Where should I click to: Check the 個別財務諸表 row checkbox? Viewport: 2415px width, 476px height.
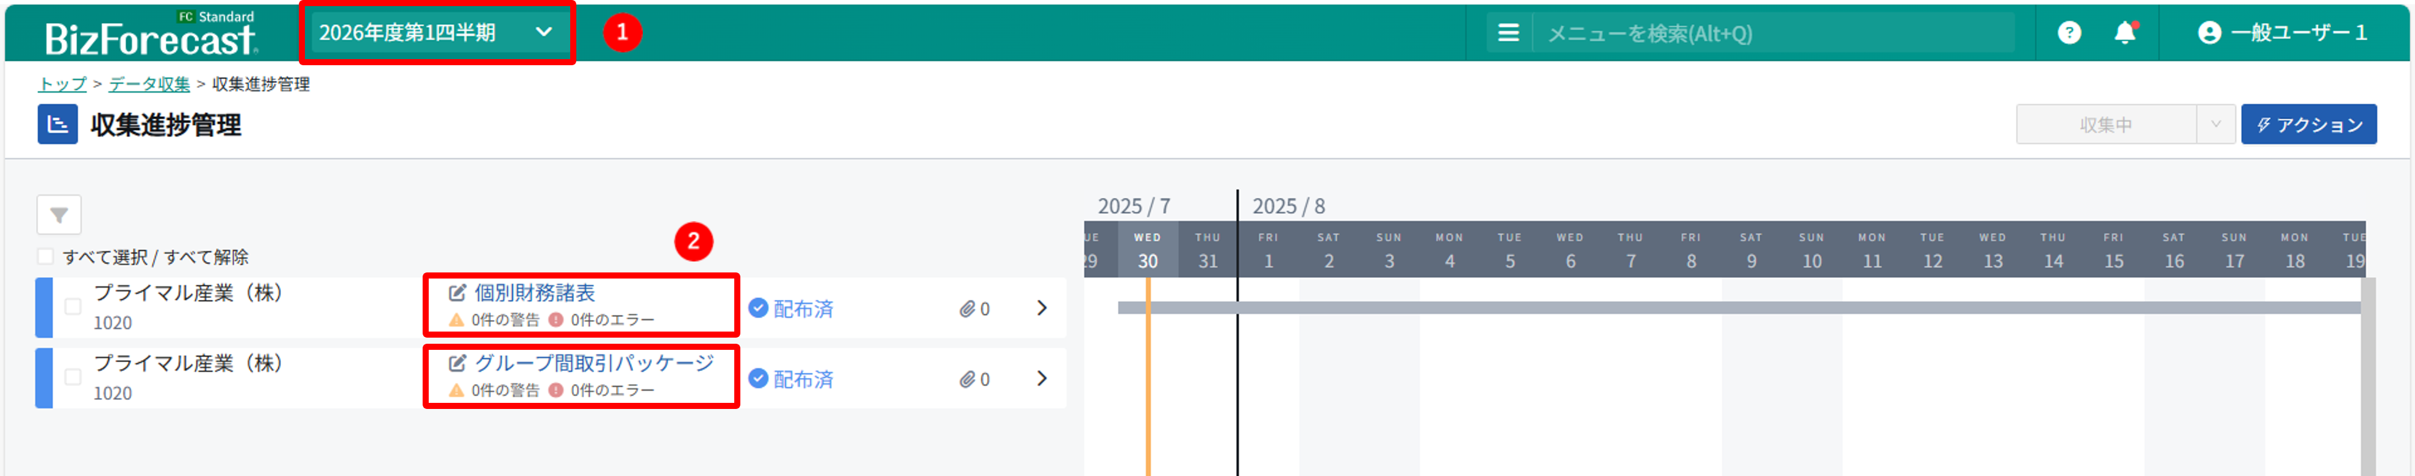click(73, 307)
